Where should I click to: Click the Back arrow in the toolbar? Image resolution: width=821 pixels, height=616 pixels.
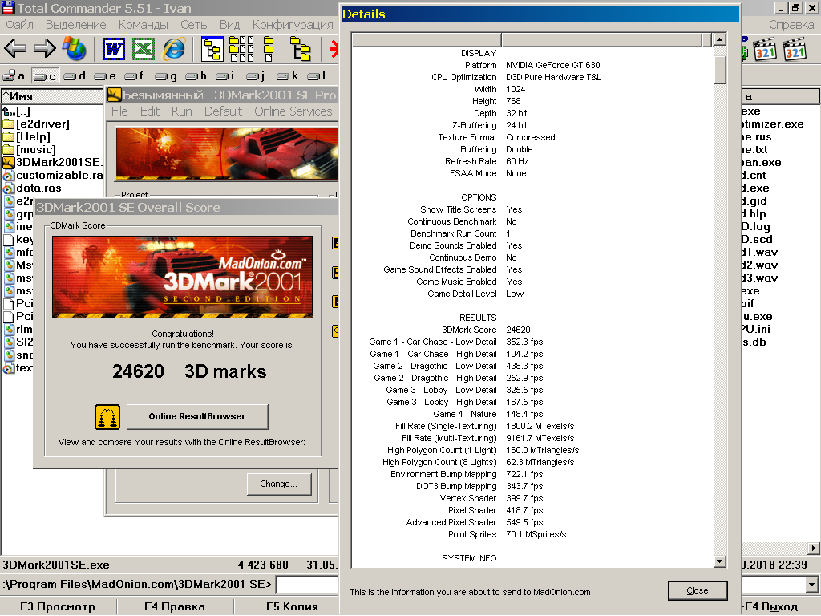click(15, 50)
